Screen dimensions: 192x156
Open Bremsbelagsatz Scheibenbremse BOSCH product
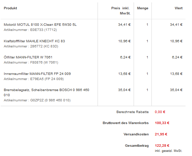coord(46,92)
